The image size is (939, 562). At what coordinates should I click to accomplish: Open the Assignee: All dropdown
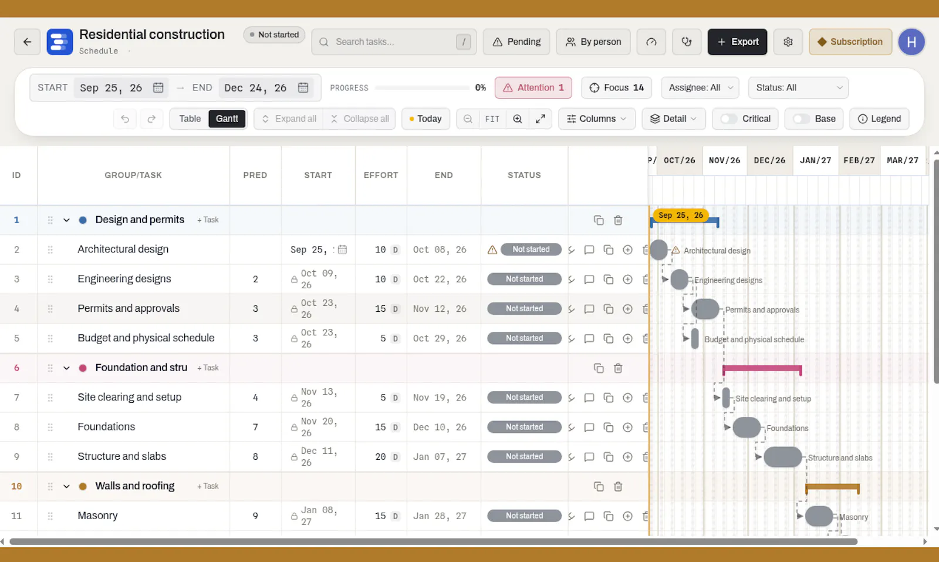click(700, 88)
